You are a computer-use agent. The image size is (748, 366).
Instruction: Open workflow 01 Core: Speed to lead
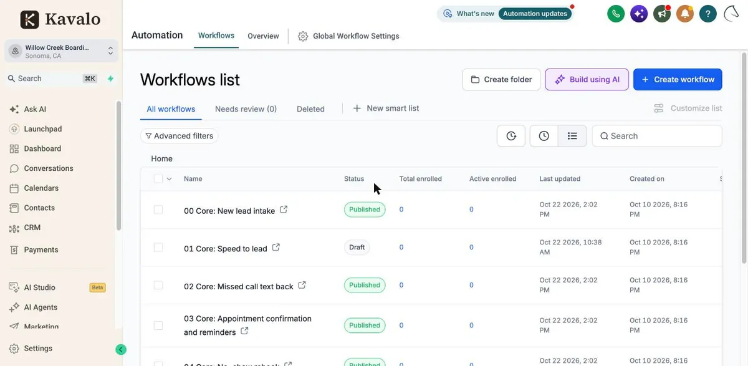click(226, 248)
